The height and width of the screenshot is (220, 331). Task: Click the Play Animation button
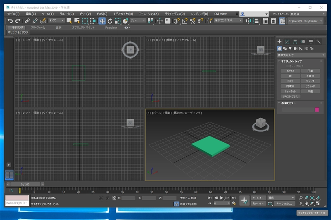(221, 198)
